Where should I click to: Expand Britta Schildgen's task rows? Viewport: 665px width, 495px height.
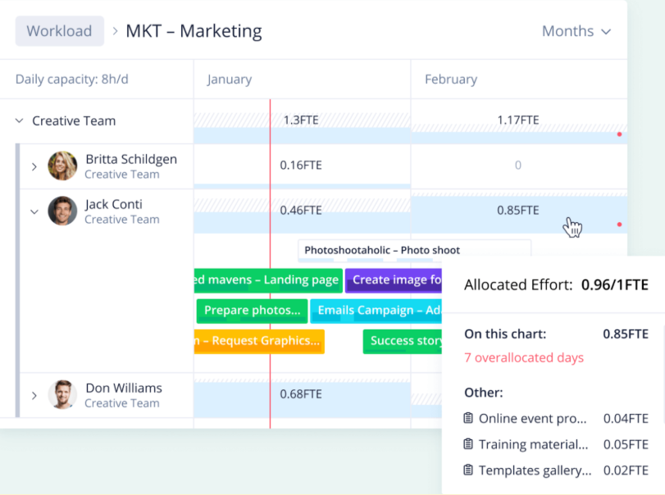click(34, 166)
